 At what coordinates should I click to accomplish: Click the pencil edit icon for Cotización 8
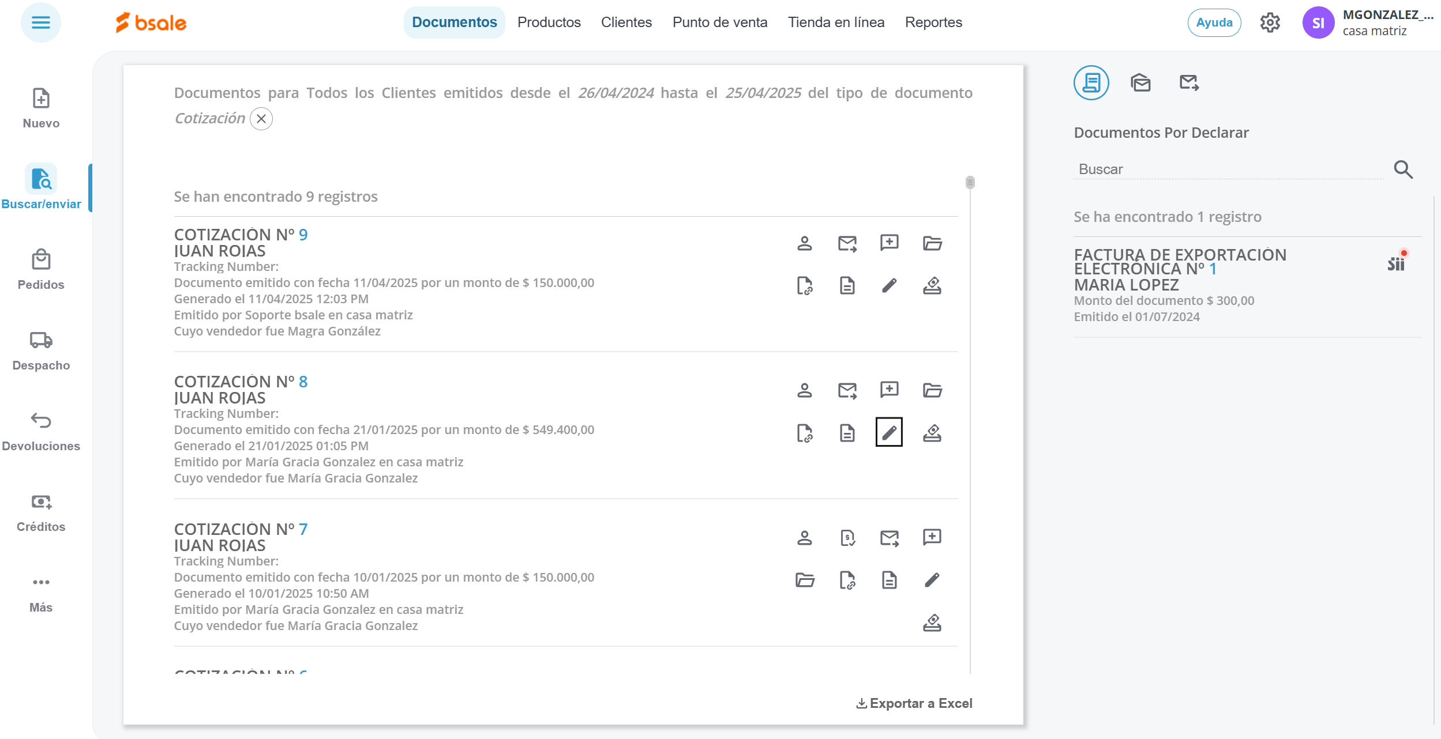tap(889, 432)
